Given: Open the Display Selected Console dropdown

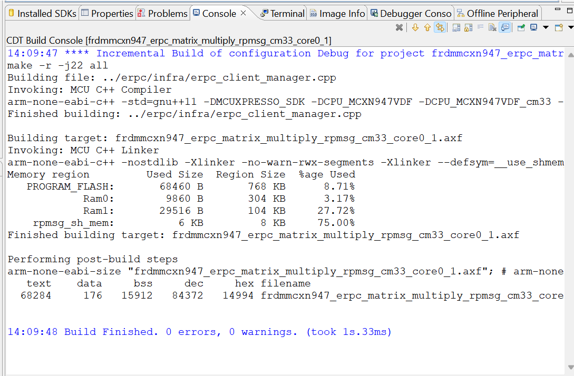Looking at the screenshot, I should point(546,27).
